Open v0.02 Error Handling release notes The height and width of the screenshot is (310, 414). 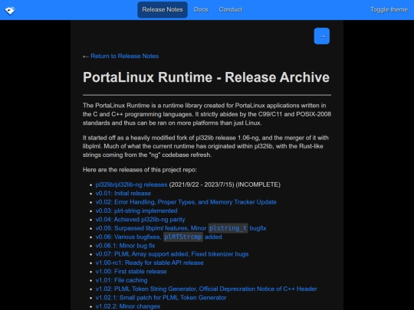point(186,202)
